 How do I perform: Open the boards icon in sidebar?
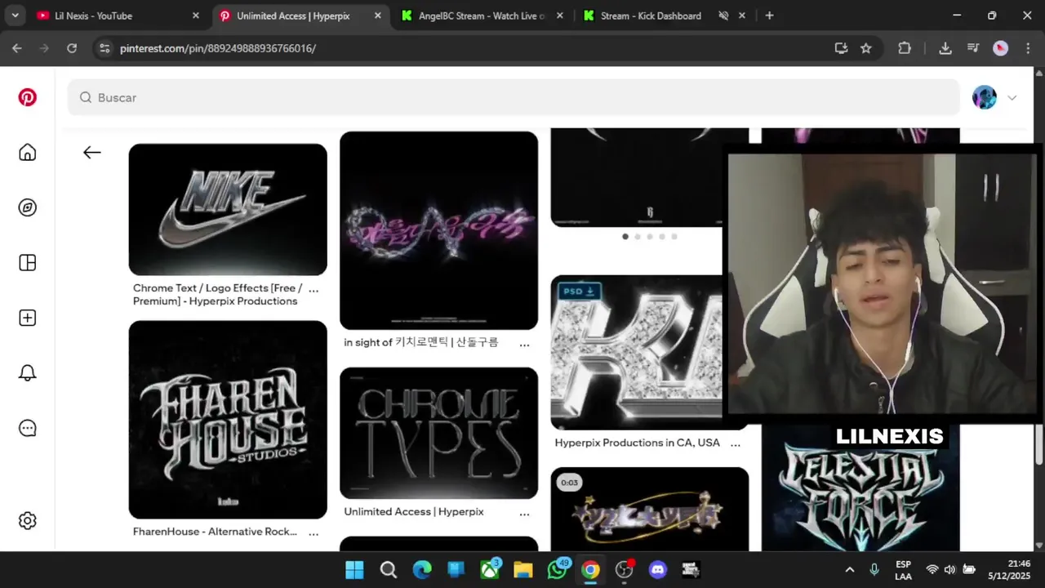pyautogui.click(x=28, y=263)
